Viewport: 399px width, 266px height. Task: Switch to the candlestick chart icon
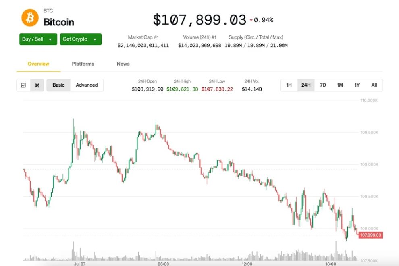point(37,85)
